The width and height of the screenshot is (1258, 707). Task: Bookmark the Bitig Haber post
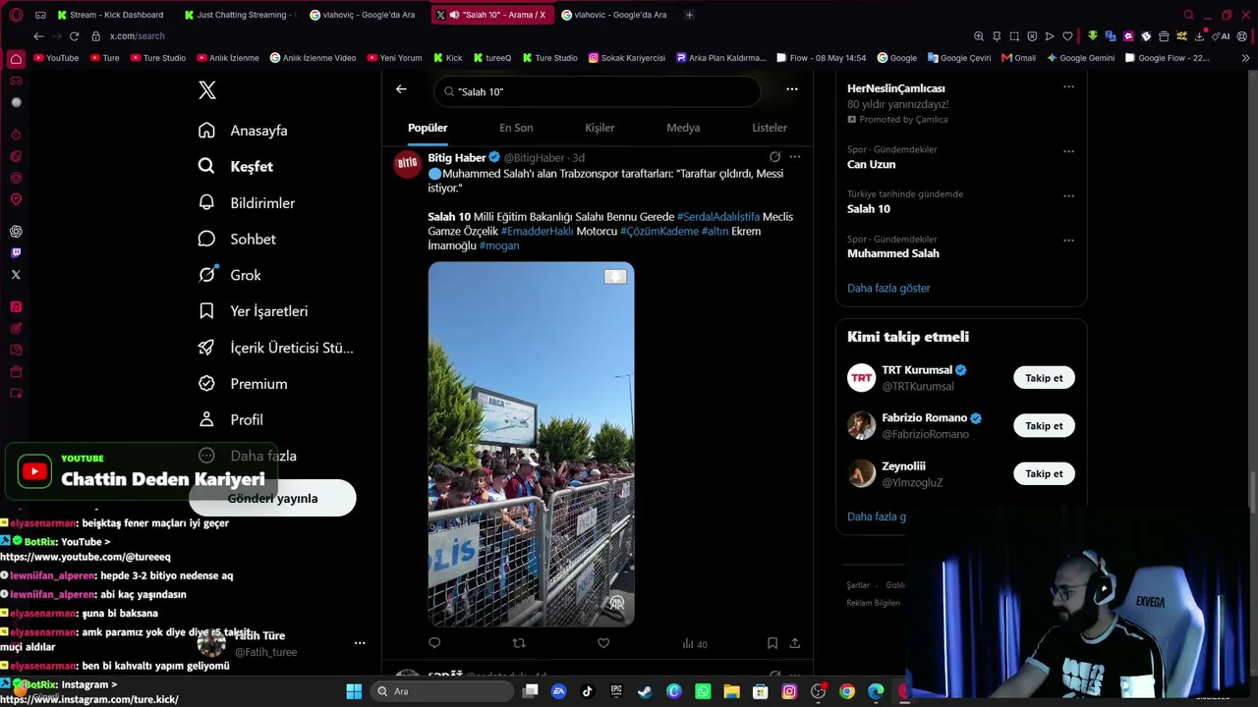coord(772,643)
